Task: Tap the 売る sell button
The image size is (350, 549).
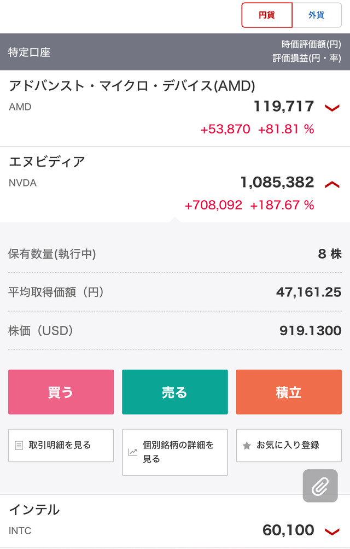Action: click(x=174, y=392)
